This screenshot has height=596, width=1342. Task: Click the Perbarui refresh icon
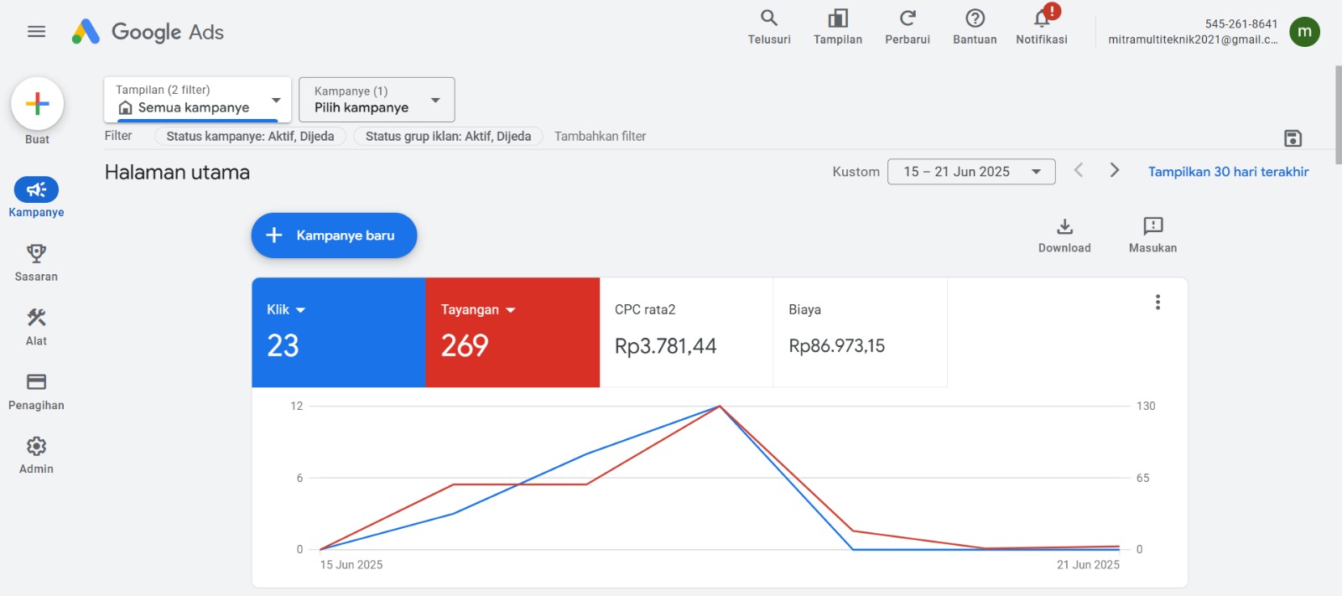(908, 19)
